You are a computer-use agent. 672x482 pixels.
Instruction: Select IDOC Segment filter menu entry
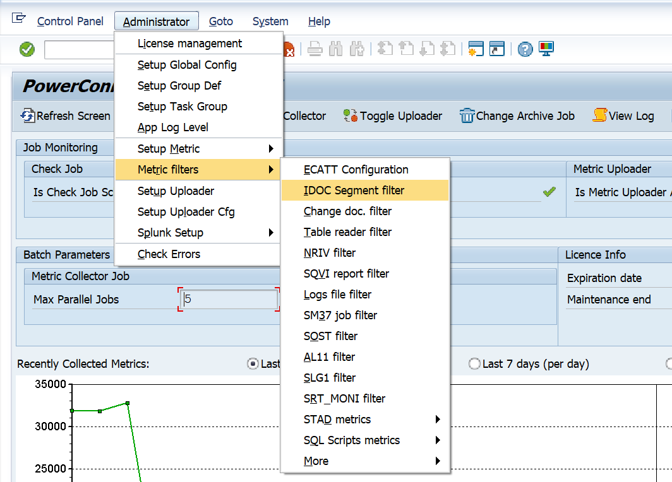click(x=354, y=191)
